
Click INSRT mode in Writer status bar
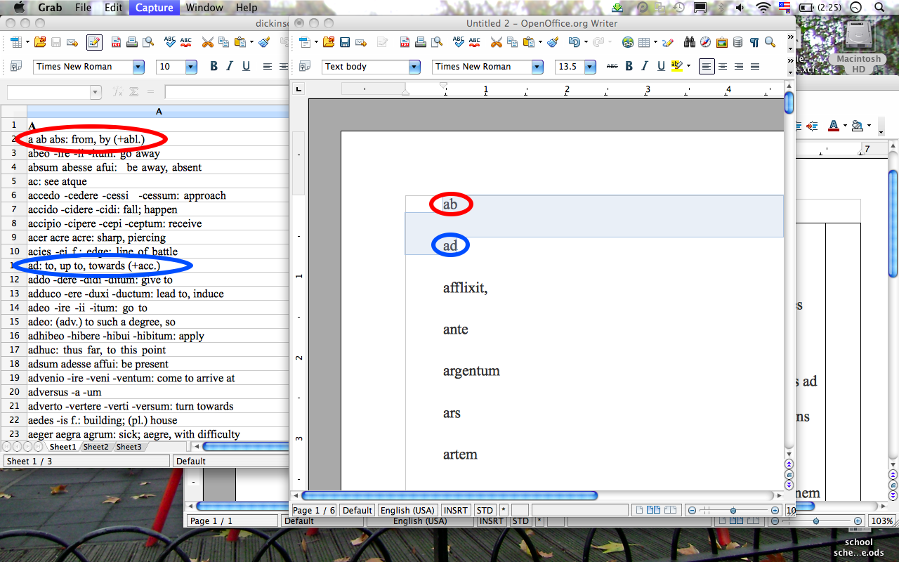455,510
